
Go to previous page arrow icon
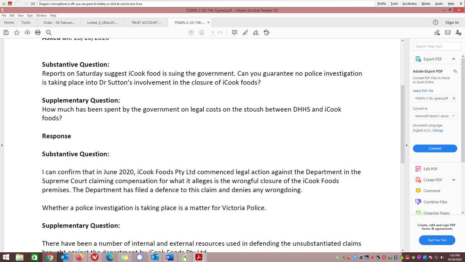click(191, 33)
